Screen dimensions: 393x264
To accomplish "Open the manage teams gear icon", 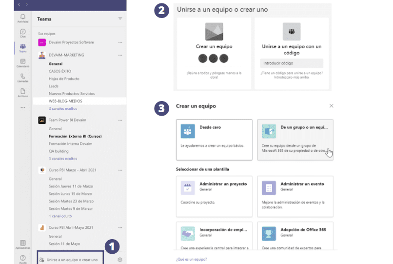I will click(120, 260).
